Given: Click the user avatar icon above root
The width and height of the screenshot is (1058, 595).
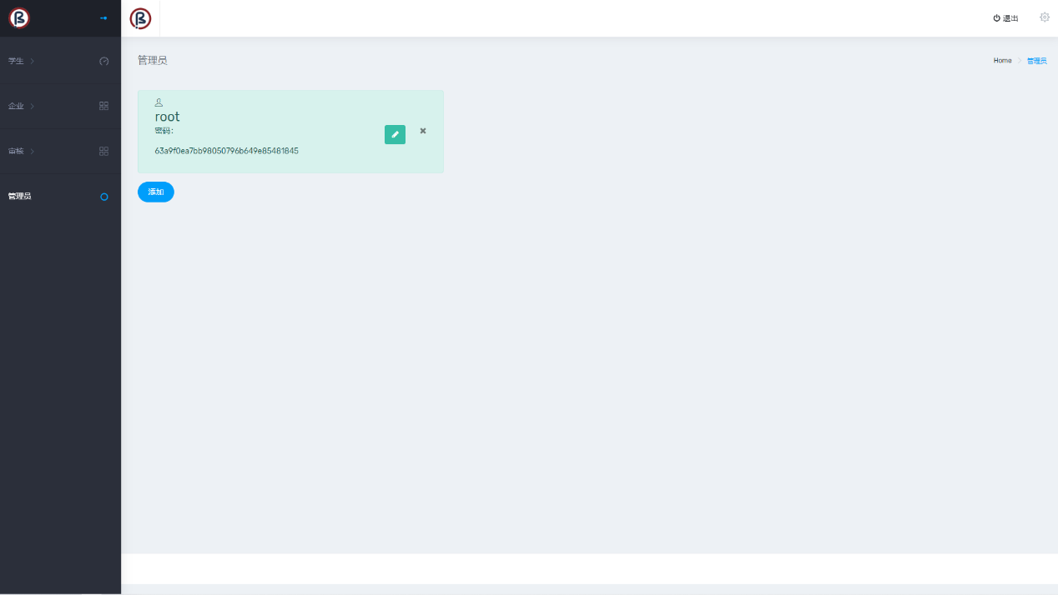Looking at the screenshot, I should pyautogui.click(x=159, y=102).
